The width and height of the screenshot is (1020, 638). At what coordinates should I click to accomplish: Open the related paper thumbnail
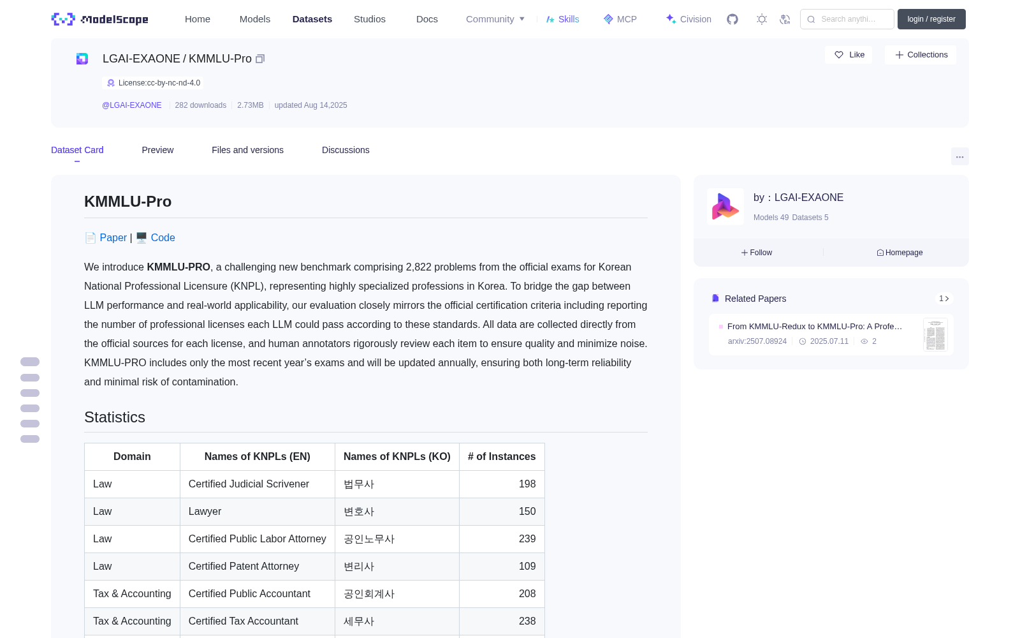coord(935,334)
